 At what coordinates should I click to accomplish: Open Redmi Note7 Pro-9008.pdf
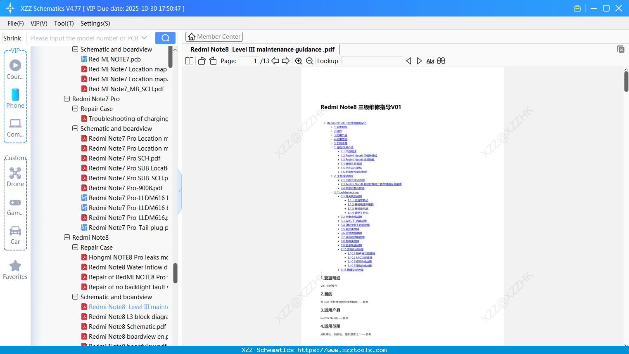pyautogui.click(x=122, y=188)
